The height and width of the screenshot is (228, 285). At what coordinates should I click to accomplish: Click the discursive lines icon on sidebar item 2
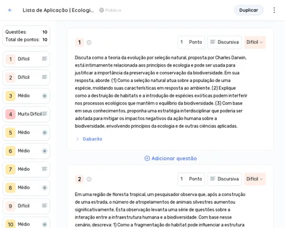click(45, 77)
